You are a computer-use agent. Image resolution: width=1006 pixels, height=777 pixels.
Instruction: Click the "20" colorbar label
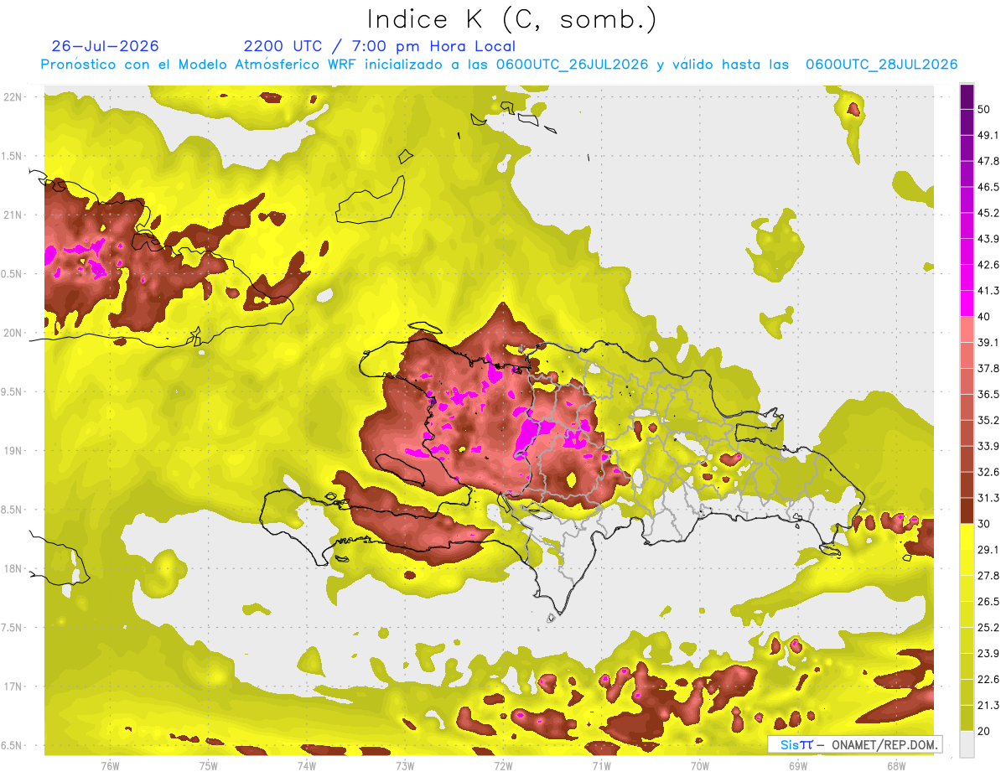pos(984,730)
